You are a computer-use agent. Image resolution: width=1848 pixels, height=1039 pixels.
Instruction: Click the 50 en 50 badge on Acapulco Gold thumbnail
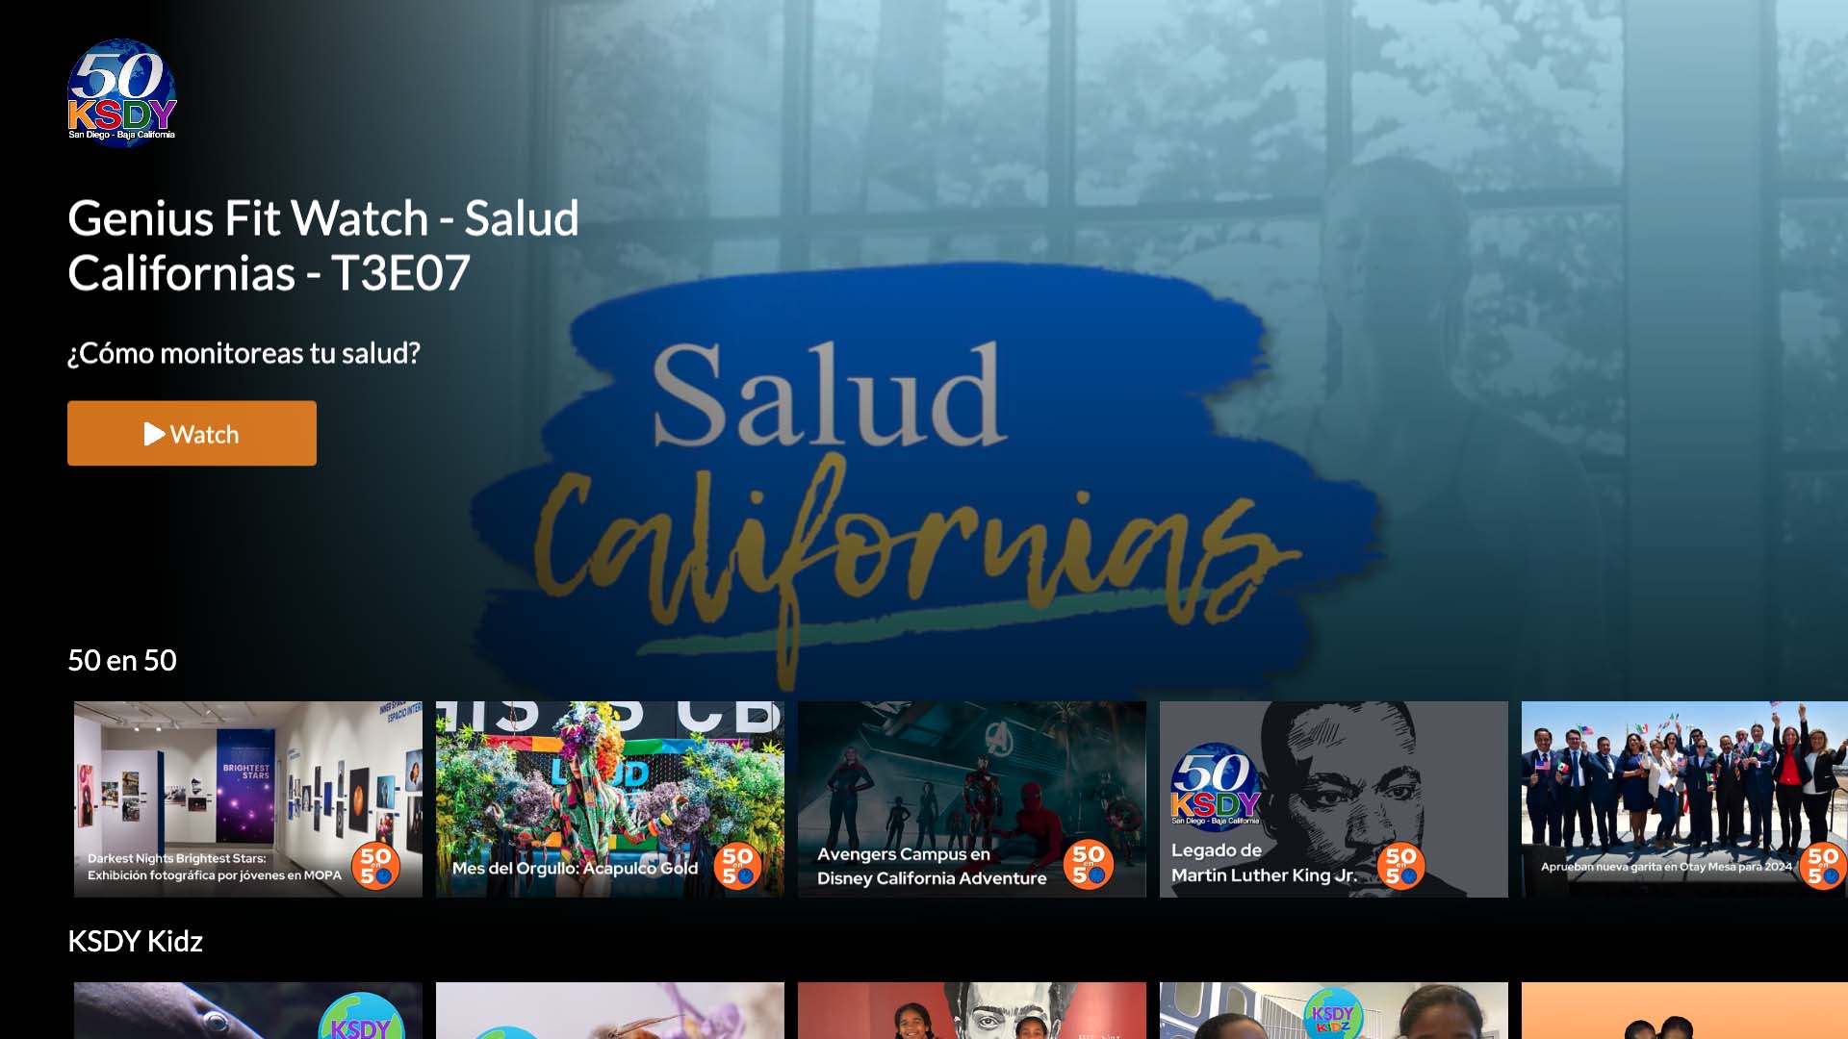pos(738,865)
